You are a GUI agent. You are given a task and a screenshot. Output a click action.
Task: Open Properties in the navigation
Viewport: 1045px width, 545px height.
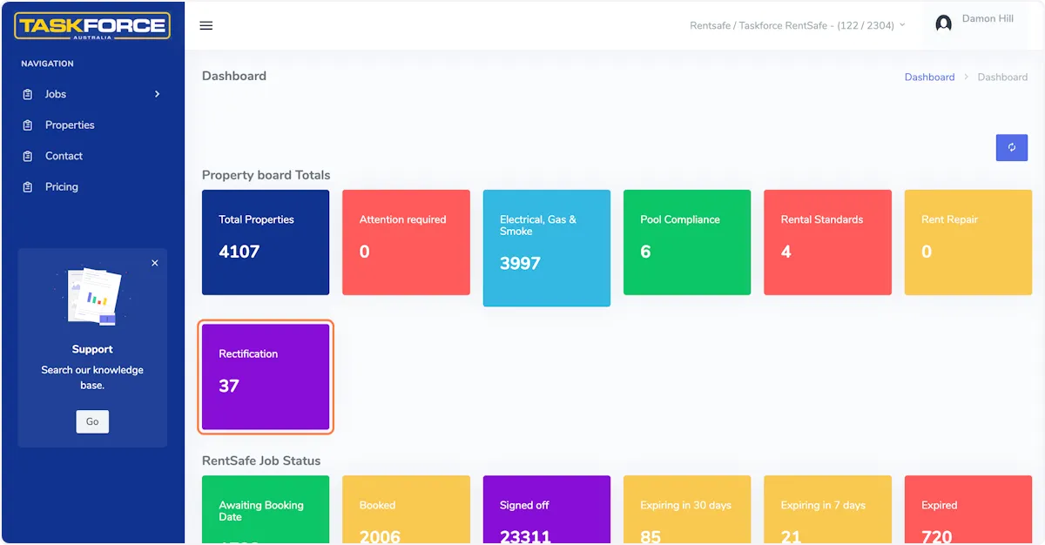(x=70, y=125)
